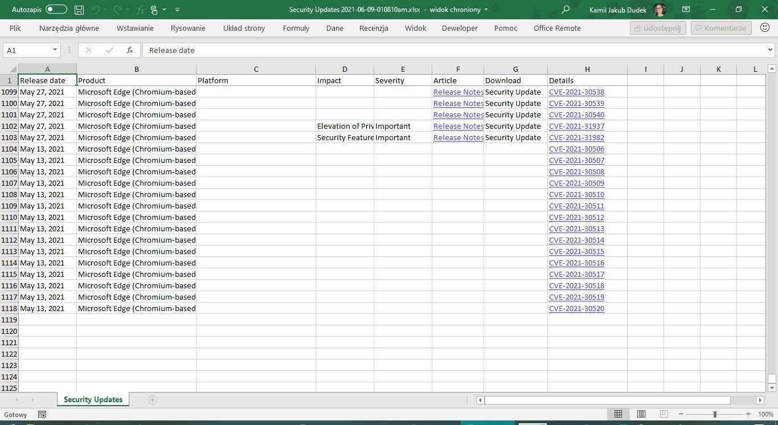Click the zoom slider handle

[715, 414]
